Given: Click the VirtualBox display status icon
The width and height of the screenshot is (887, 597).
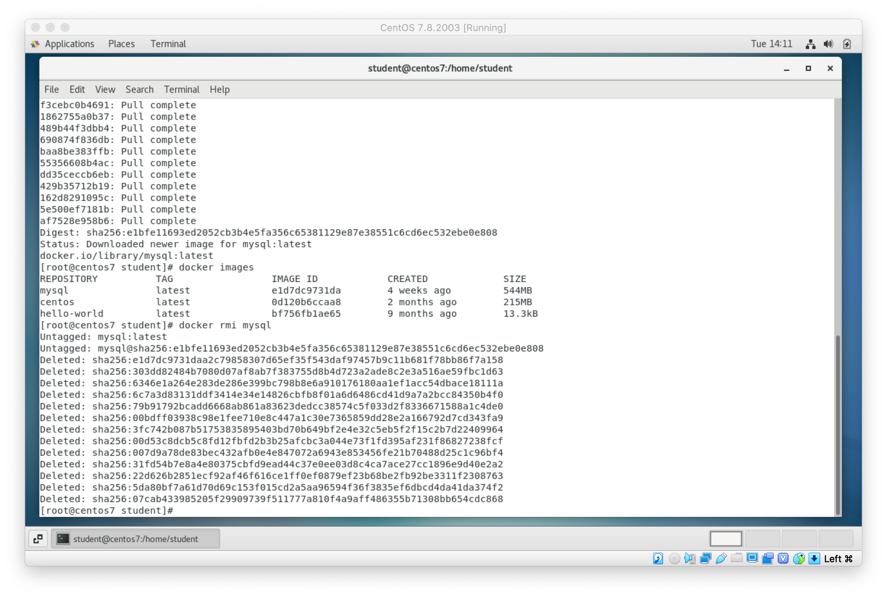Looking at the screenshot, I should coord(752,559).
